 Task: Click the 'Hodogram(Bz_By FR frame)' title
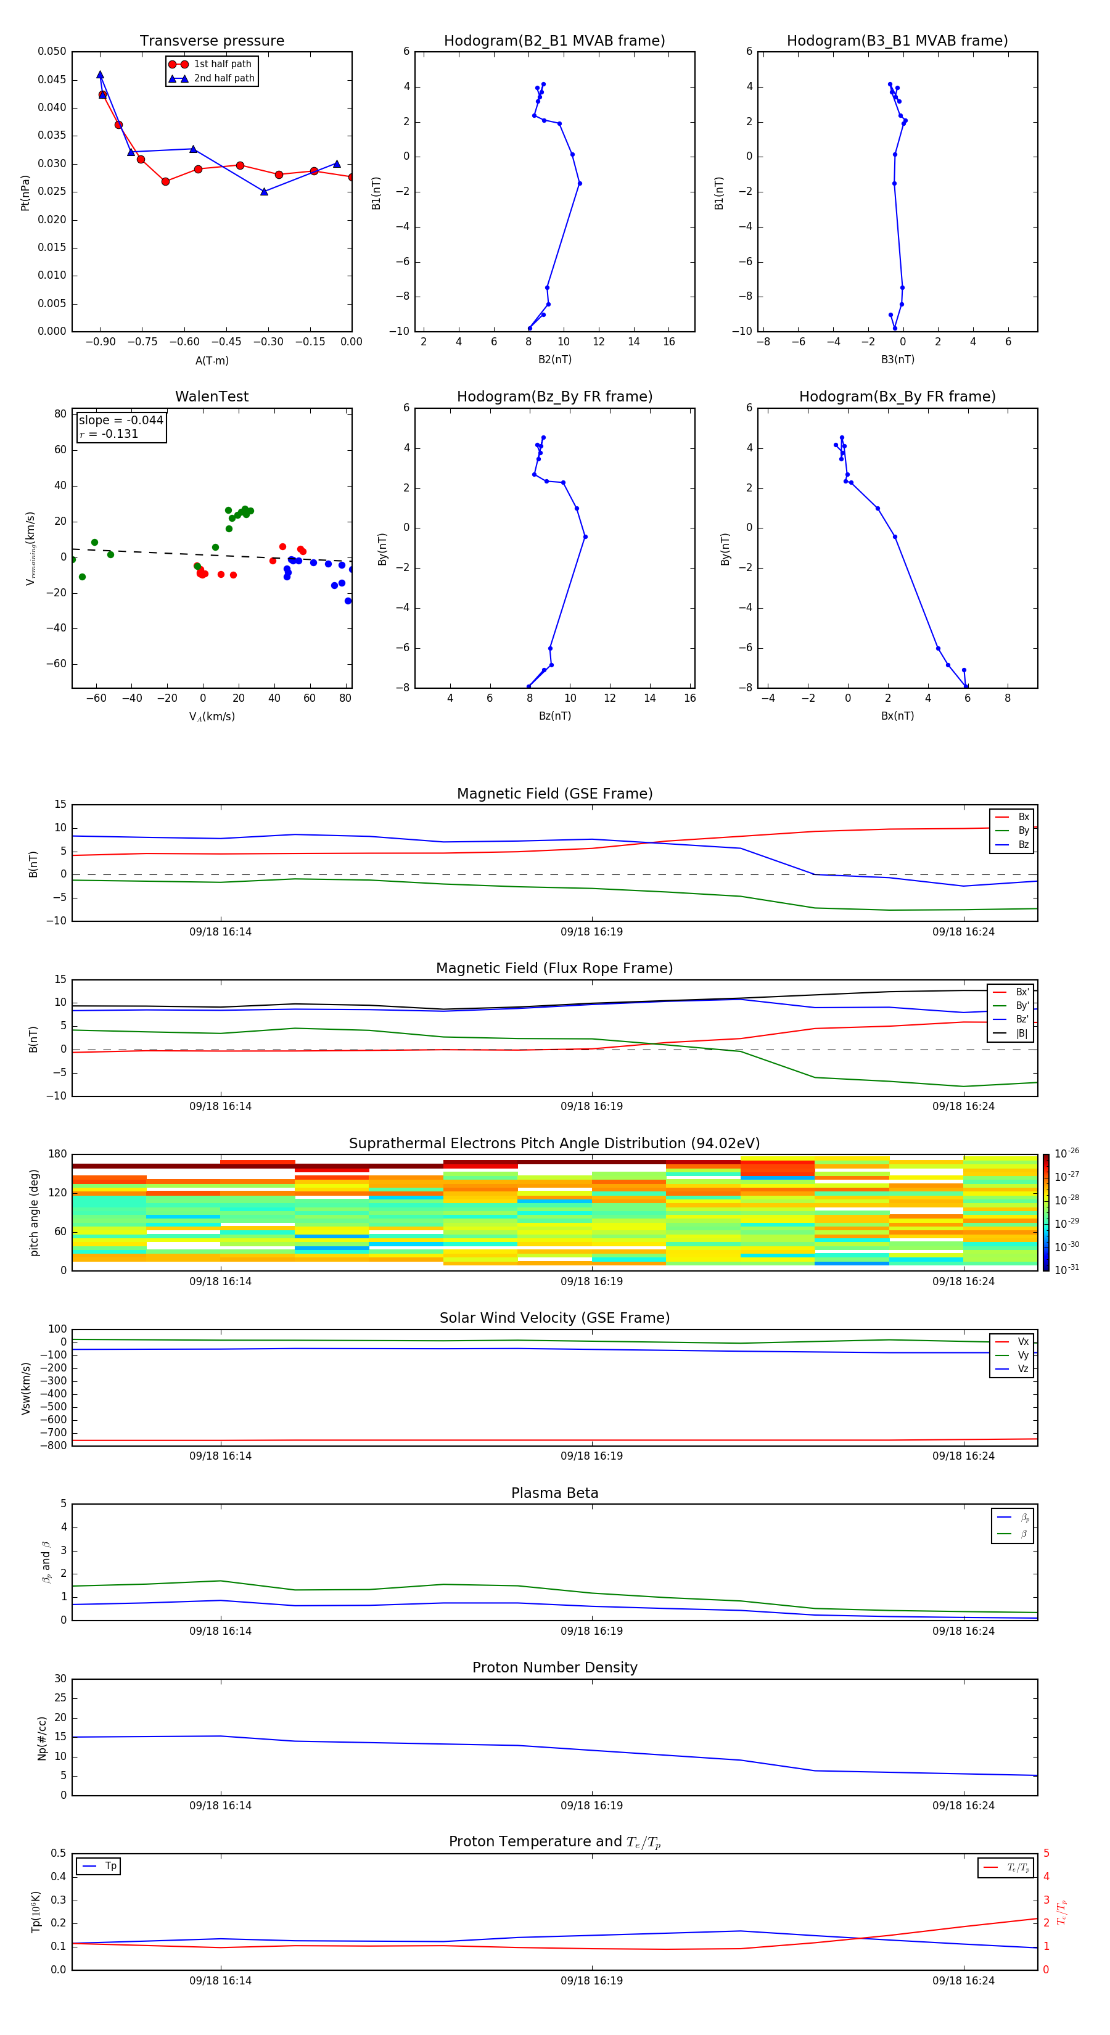[x=554, y=397]
